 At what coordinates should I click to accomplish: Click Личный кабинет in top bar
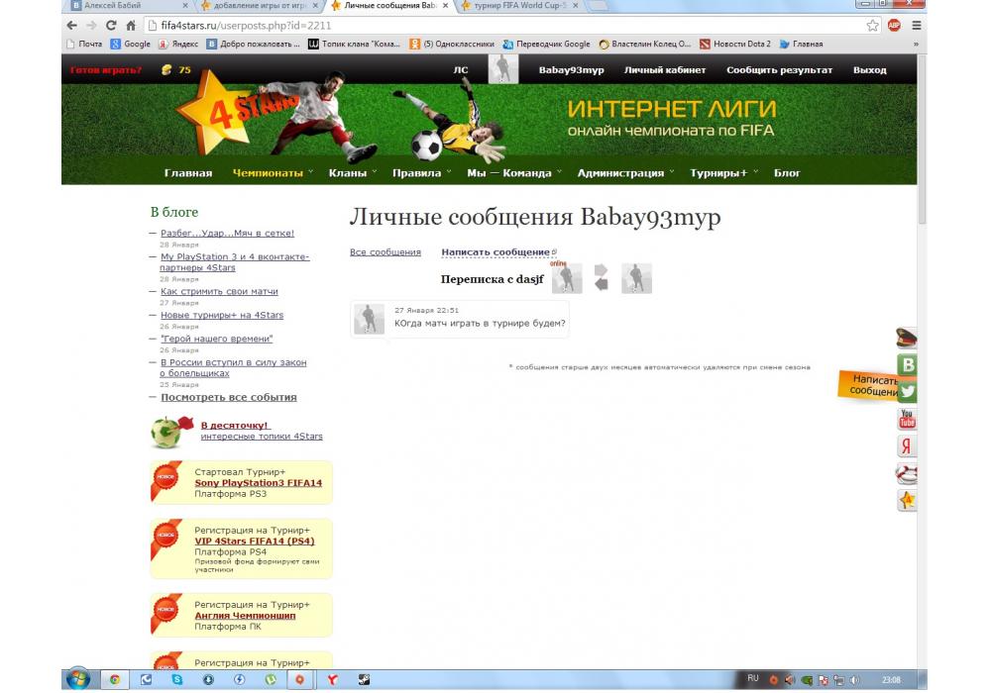(x=665, y=70)
